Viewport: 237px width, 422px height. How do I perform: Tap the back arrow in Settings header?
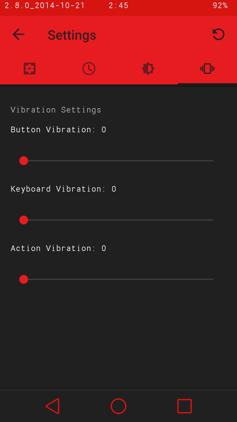coord(18,35)
